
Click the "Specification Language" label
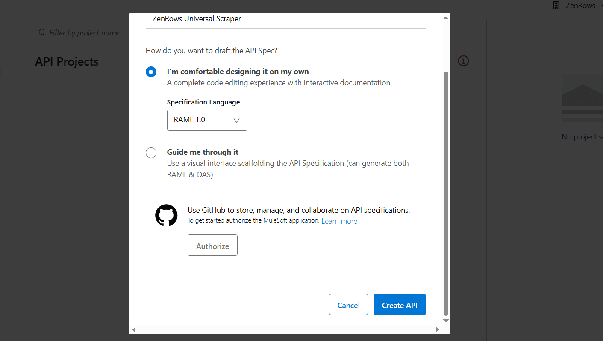pyautogui.click(x=203, y=102)
